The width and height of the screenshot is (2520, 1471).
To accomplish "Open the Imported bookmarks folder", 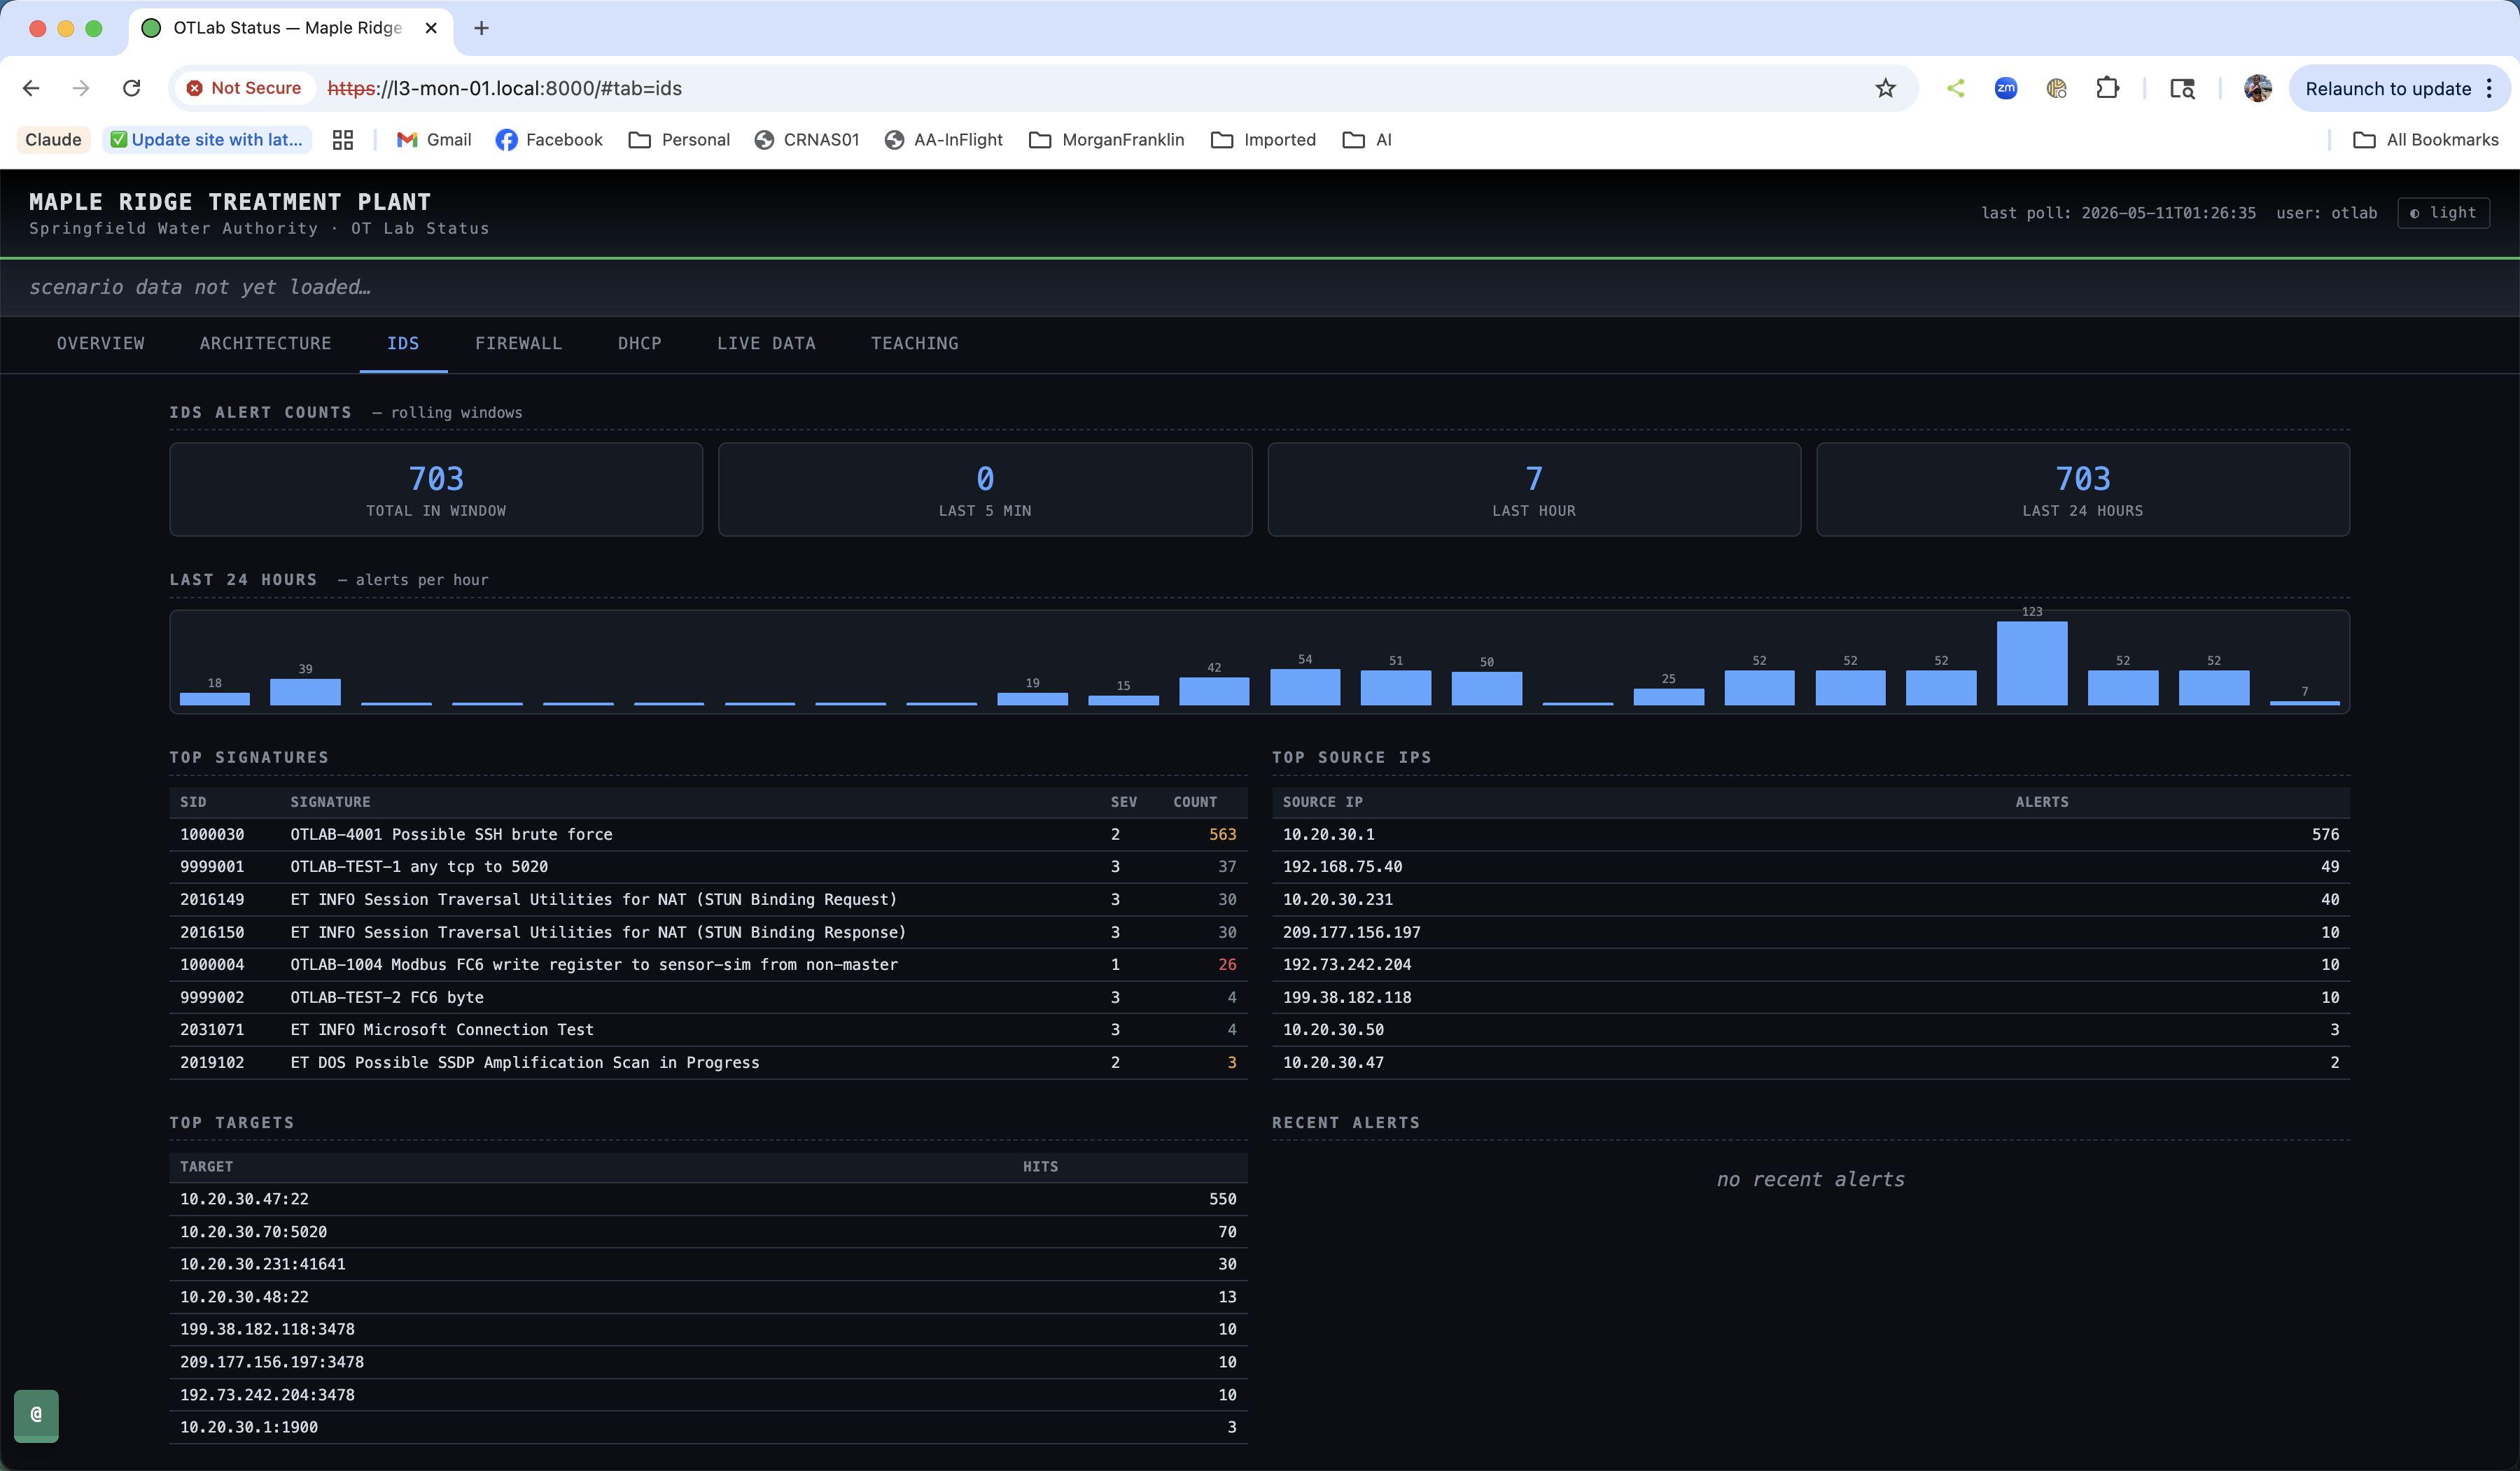I will [x=1263, y=140].
